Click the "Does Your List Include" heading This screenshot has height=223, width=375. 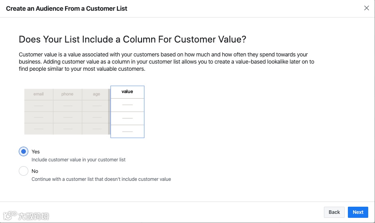click(132, 39)
